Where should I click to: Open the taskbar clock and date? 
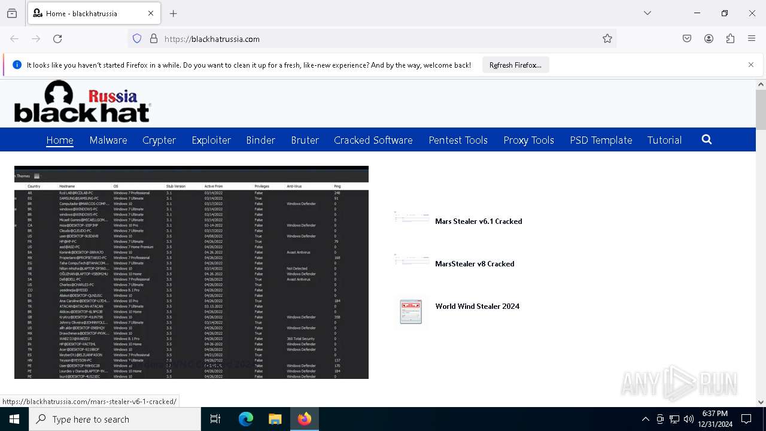[715, 419]
